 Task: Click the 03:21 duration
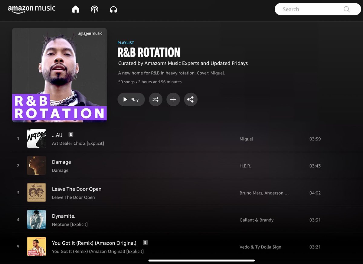click(x=315, y=247)
